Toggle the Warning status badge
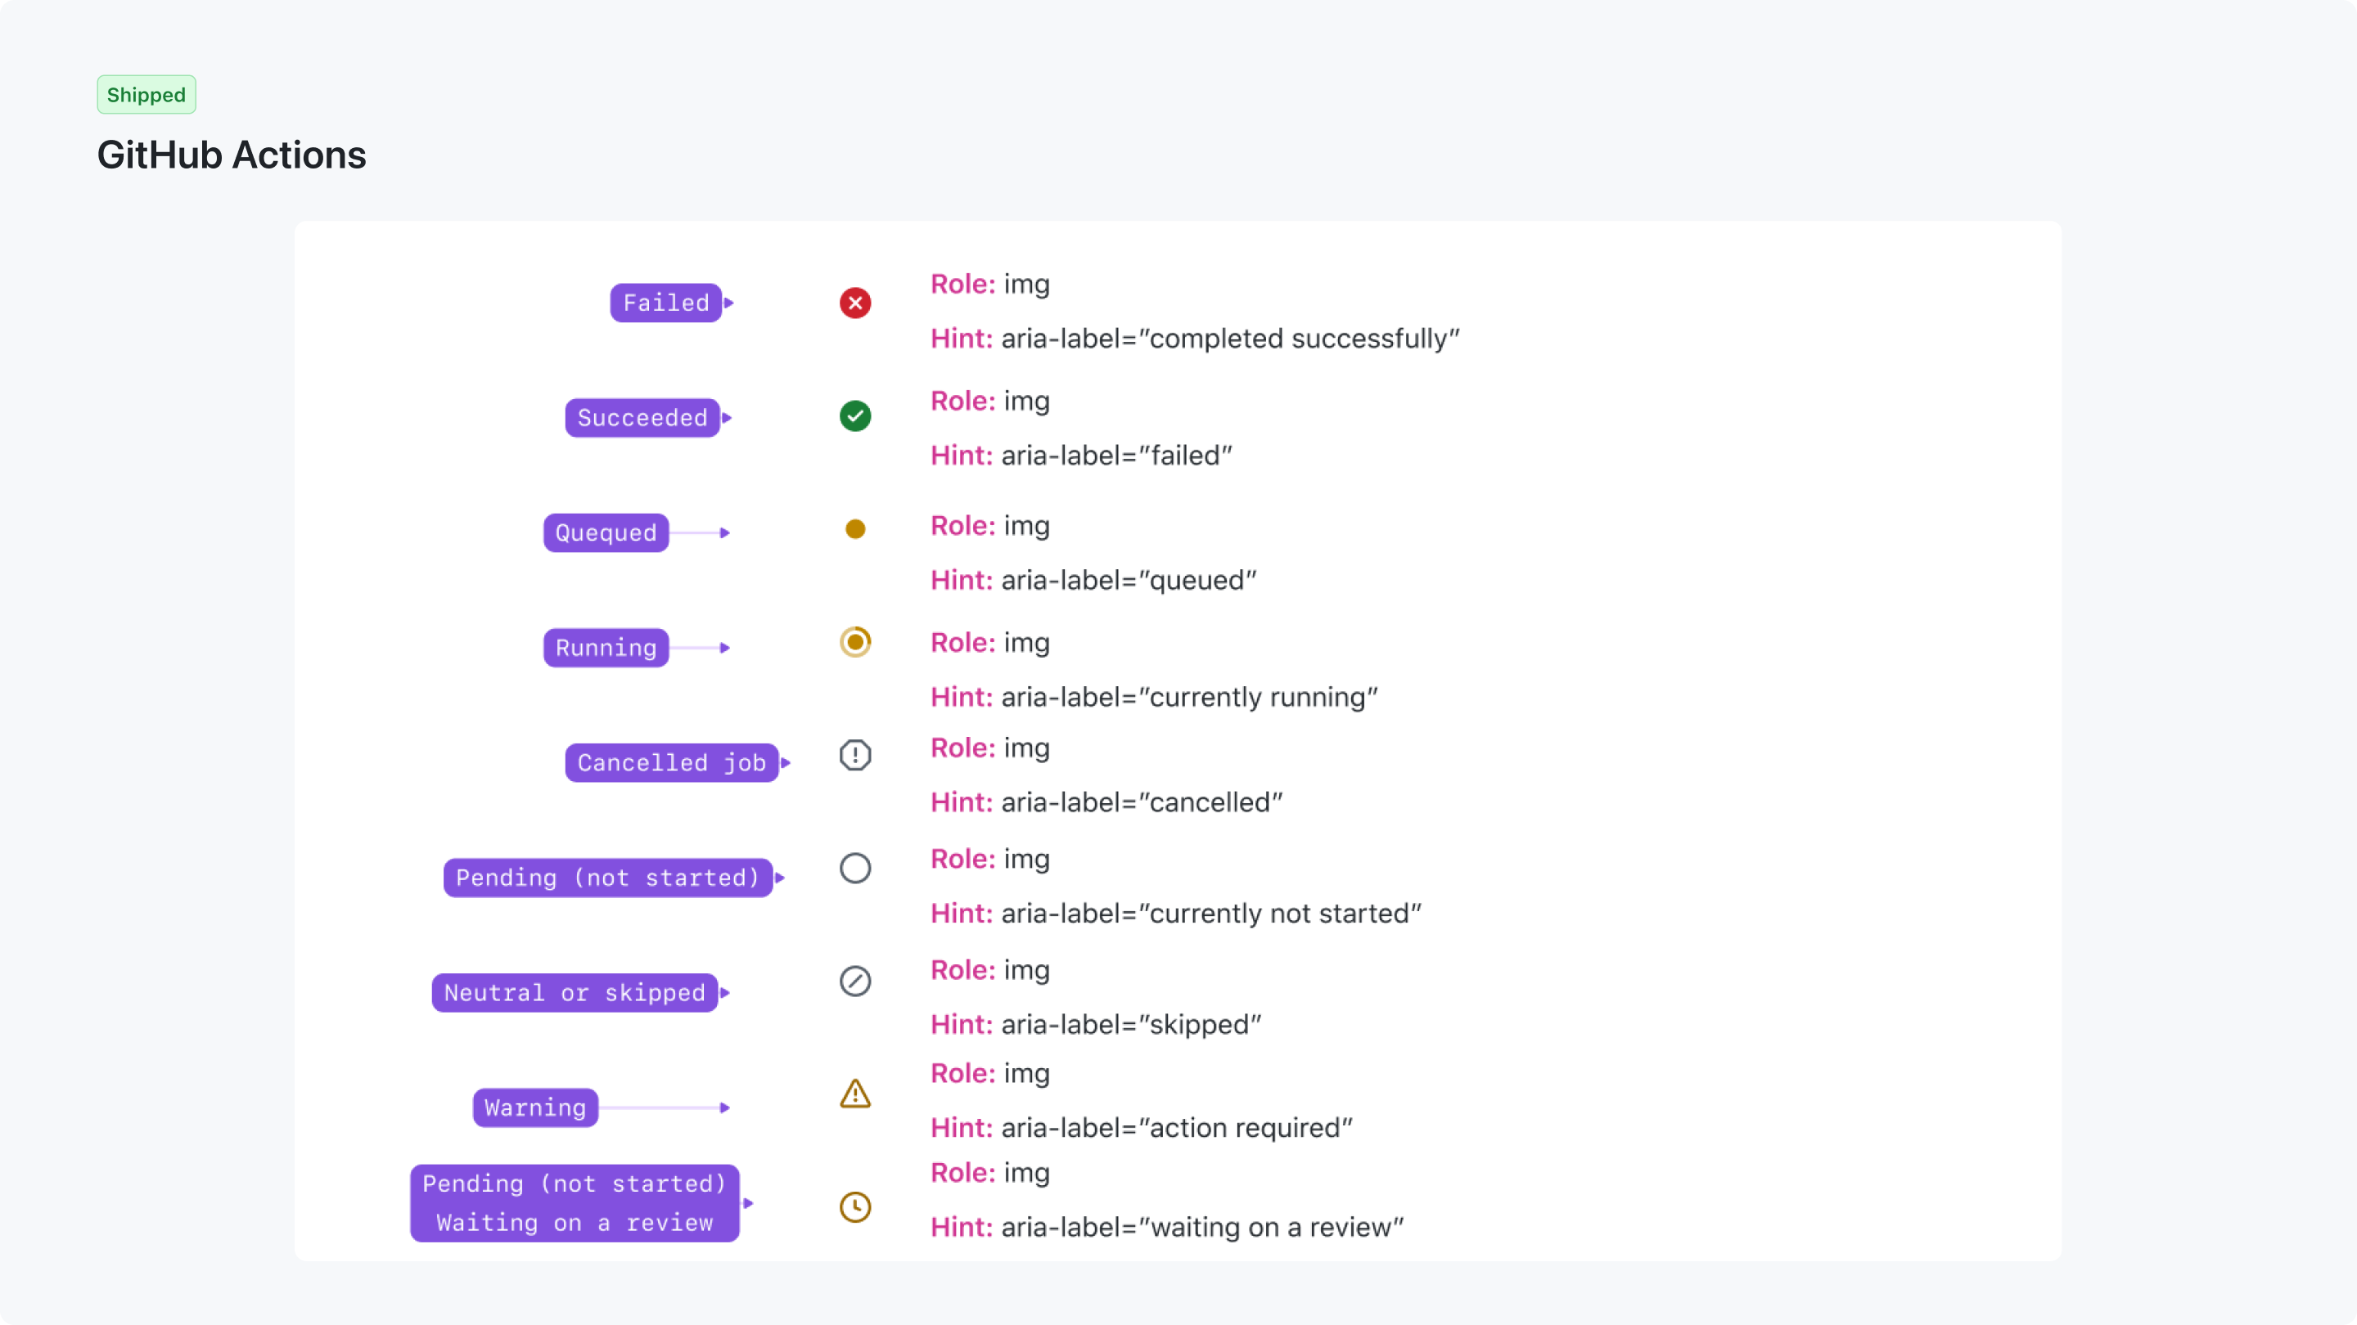 pyautogui.click(x=534, y=1107)
